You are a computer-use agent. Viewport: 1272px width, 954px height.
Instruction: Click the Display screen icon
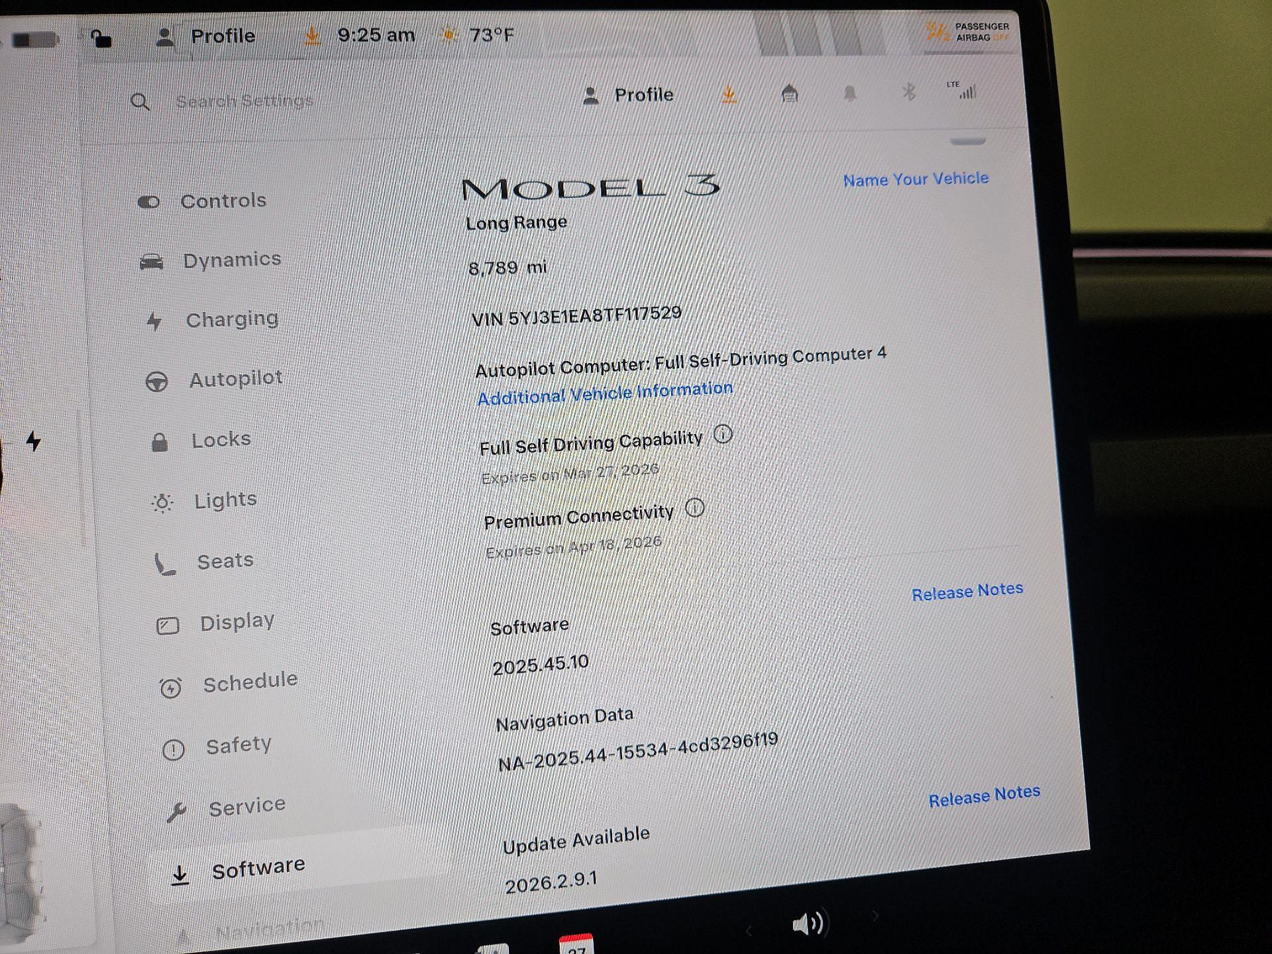[x=167, y=626]
